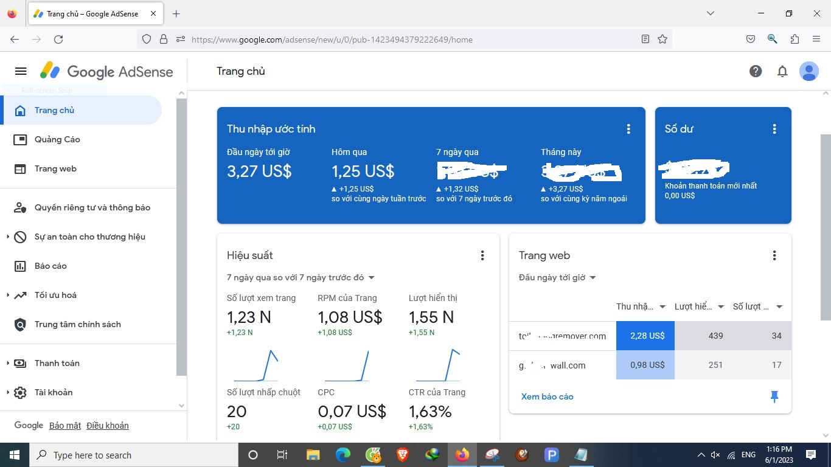Click the Google AdSense logo
The image size is (831, 467).
pos(106,71)
